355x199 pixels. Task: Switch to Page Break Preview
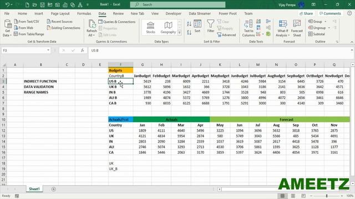click(x=303, y=196)
